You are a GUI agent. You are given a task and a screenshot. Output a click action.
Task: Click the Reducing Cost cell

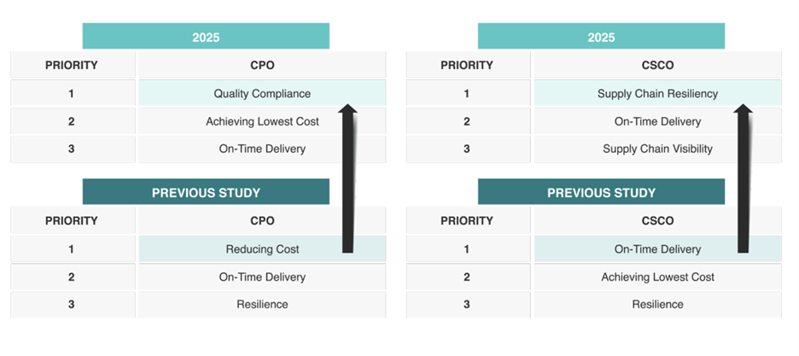point(262,249)
